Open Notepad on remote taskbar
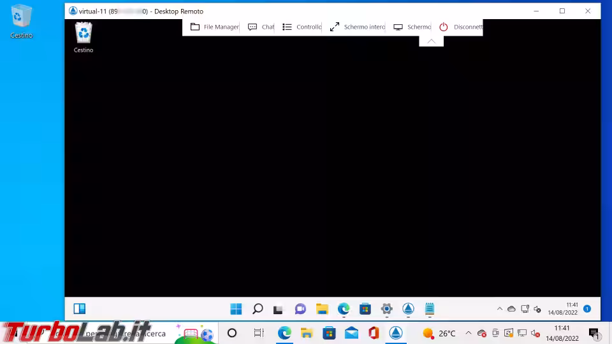 430,309
